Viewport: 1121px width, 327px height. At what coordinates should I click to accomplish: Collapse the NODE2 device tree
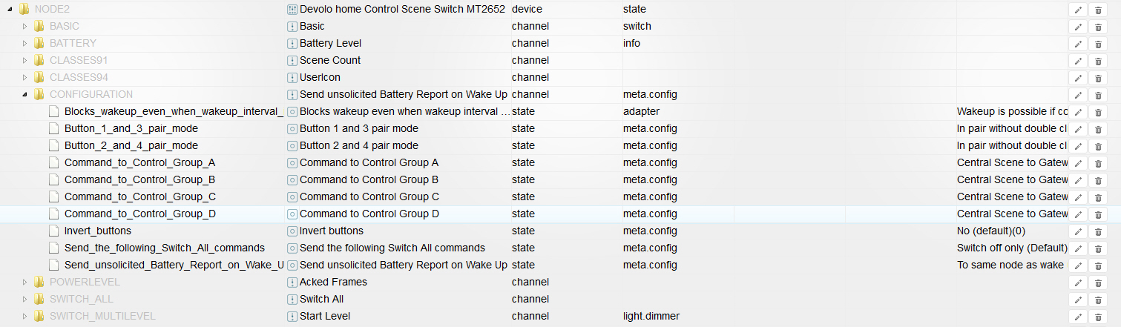[10, 10]
